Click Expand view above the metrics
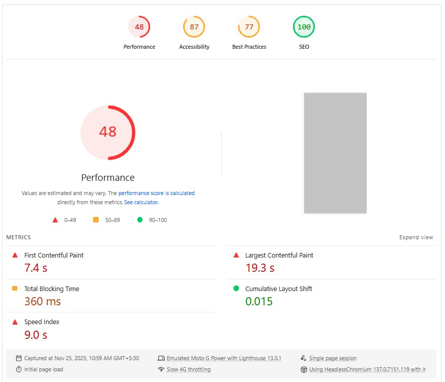 pos(416,237)
